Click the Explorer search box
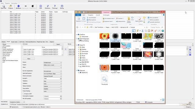Viewport: 195px width, 109px height. coord(156,27)
